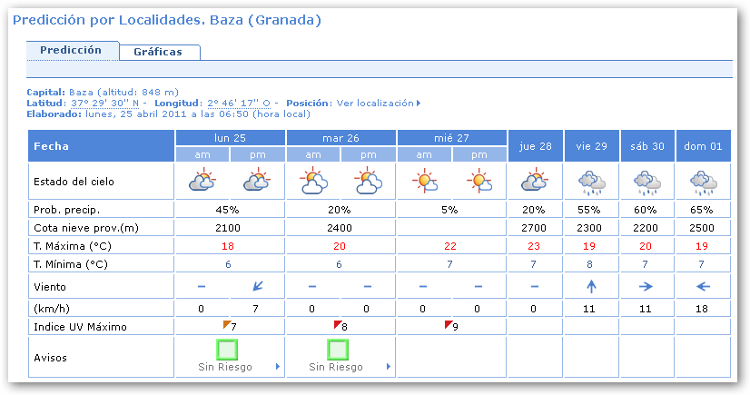Viewport: 750px width, 395px height.
Task: Switch to the Gráficas tab
Action: click(x=158, y=52)
